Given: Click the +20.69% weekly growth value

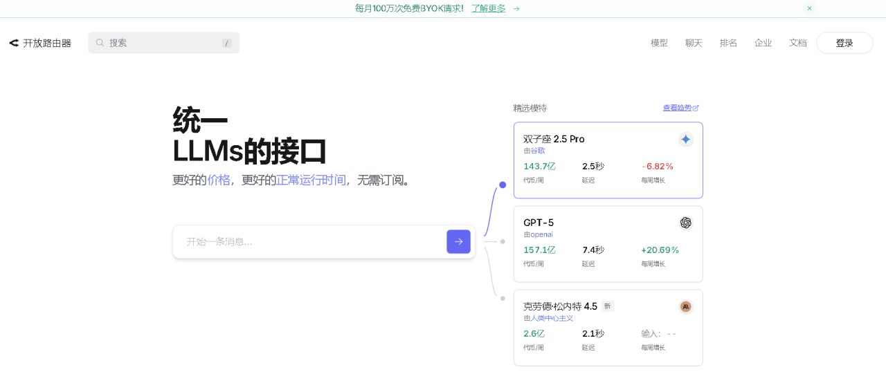Looking at the screenshot, I should (660, 250).
